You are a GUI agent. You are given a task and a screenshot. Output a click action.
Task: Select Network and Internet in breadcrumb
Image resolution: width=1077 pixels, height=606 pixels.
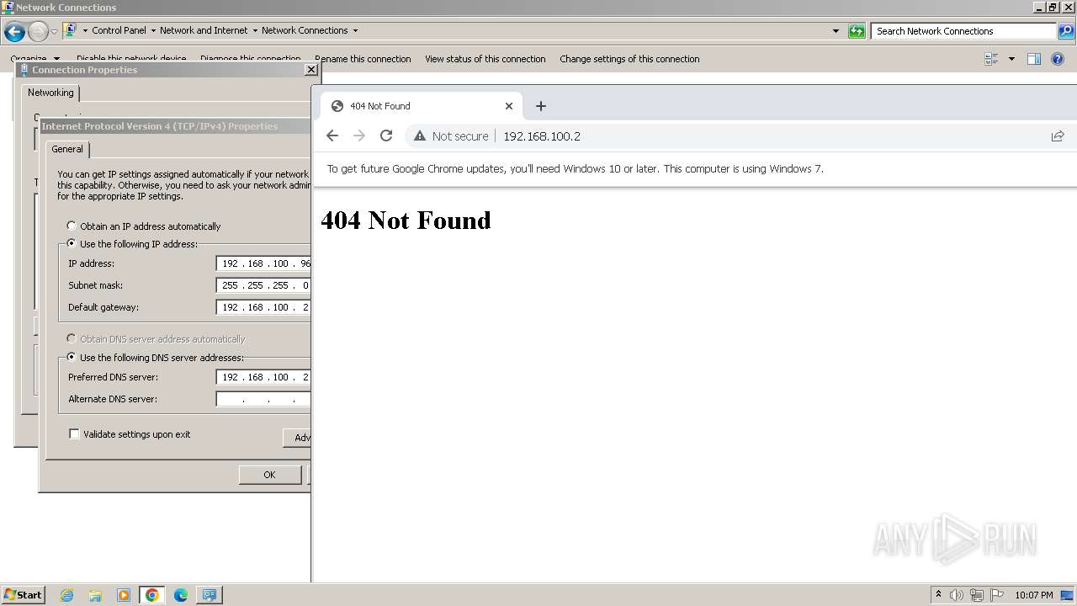point(204,30)
